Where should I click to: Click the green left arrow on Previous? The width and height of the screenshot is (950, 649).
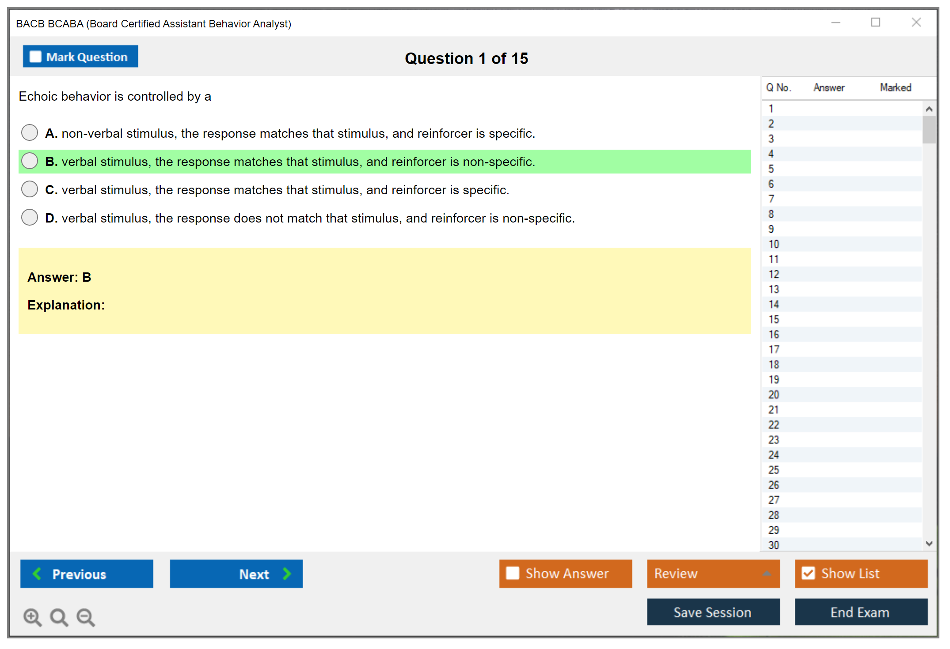37,574
